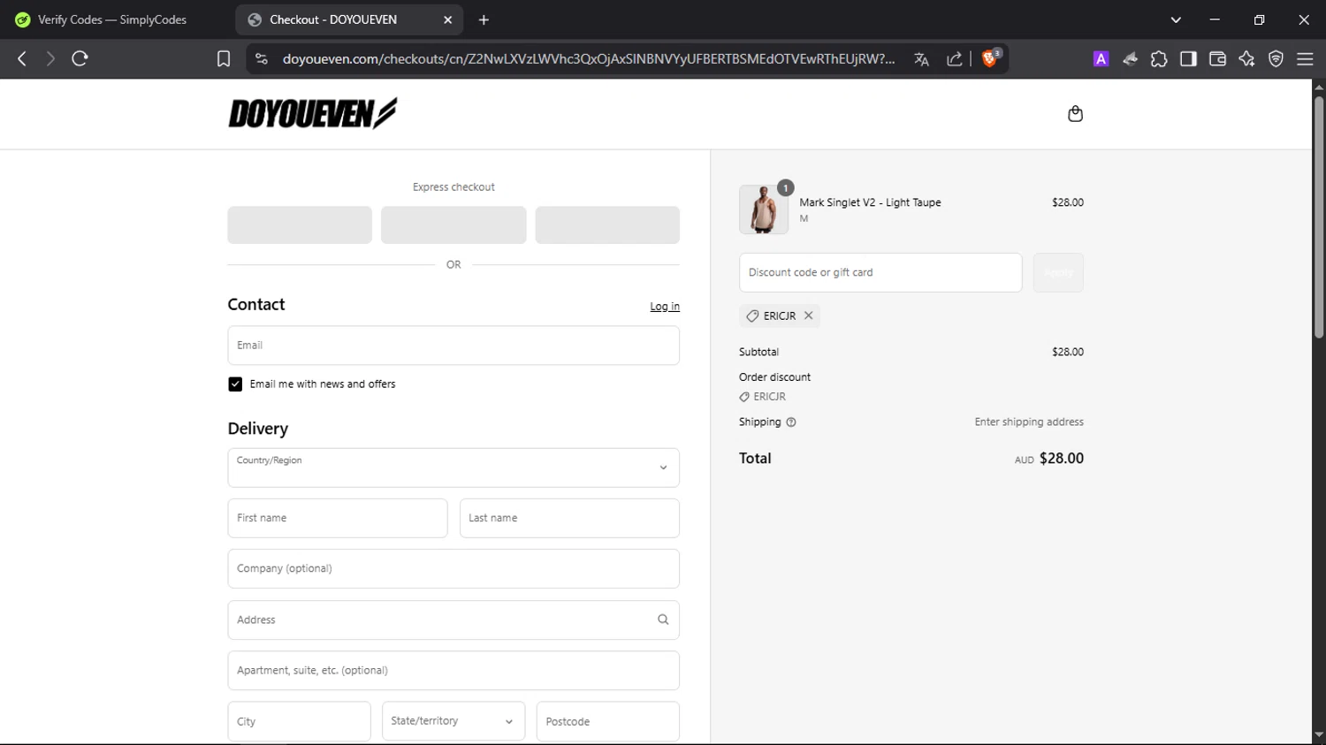Click the total $28.00 amount

pos(1062,458)
